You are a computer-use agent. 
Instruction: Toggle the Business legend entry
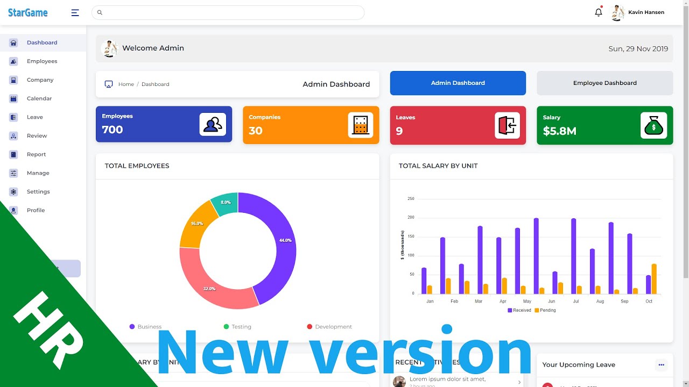click(145, 327)
